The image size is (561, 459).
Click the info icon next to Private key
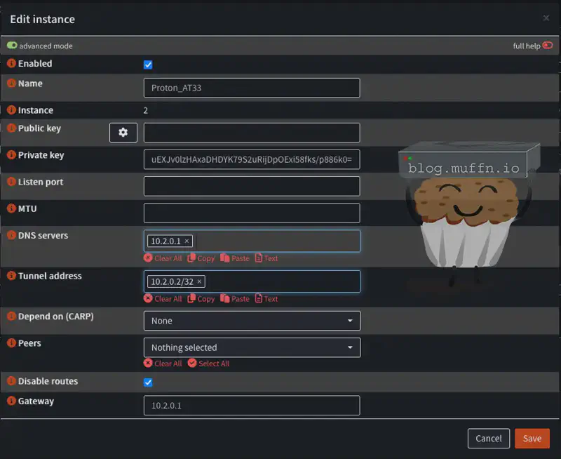[11, 155]
